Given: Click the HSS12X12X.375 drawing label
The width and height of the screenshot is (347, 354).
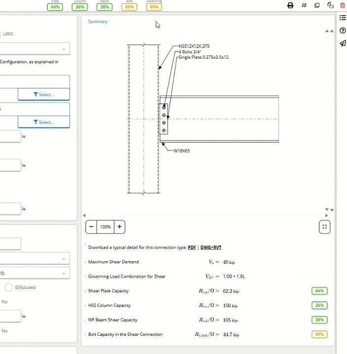Looking at the screenshot, I should [194, 46].
